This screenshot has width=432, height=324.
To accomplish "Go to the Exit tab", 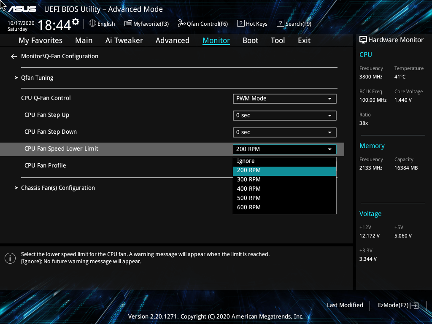I will coord(304,40).
